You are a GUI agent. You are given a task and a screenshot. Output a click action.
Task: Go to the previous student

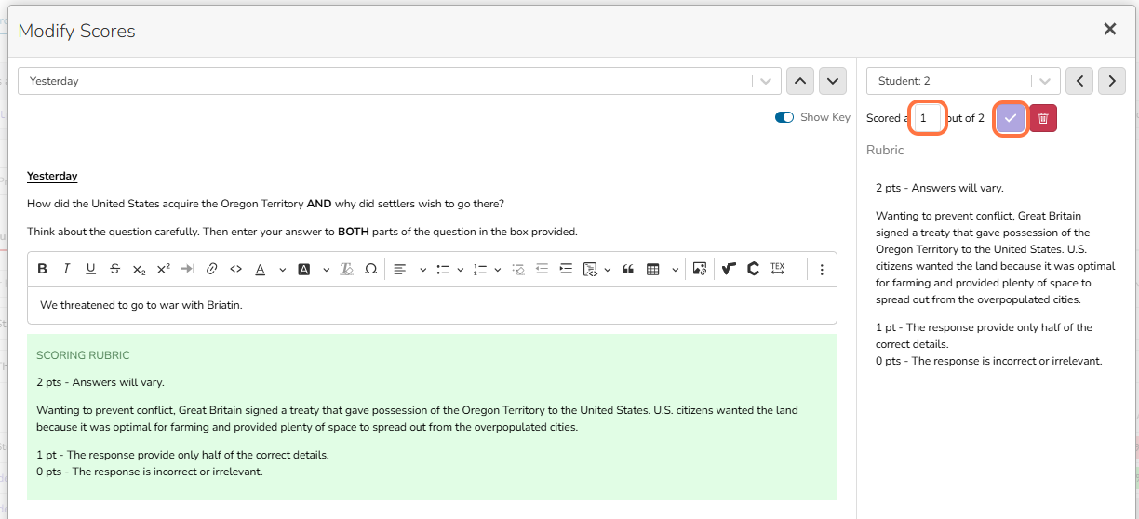[1079, 81]
